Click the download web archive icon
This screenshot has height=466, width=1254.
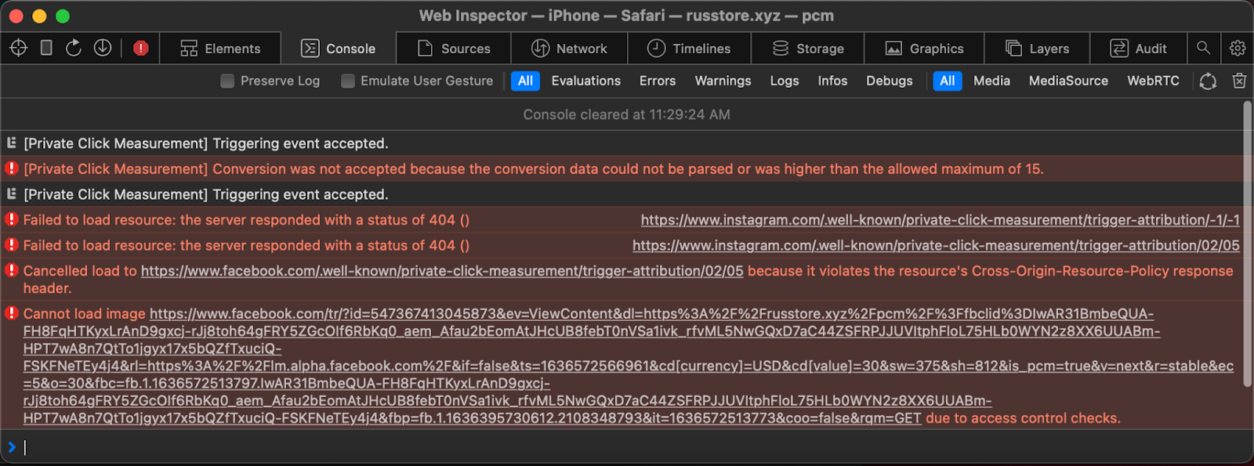point(103,49)
